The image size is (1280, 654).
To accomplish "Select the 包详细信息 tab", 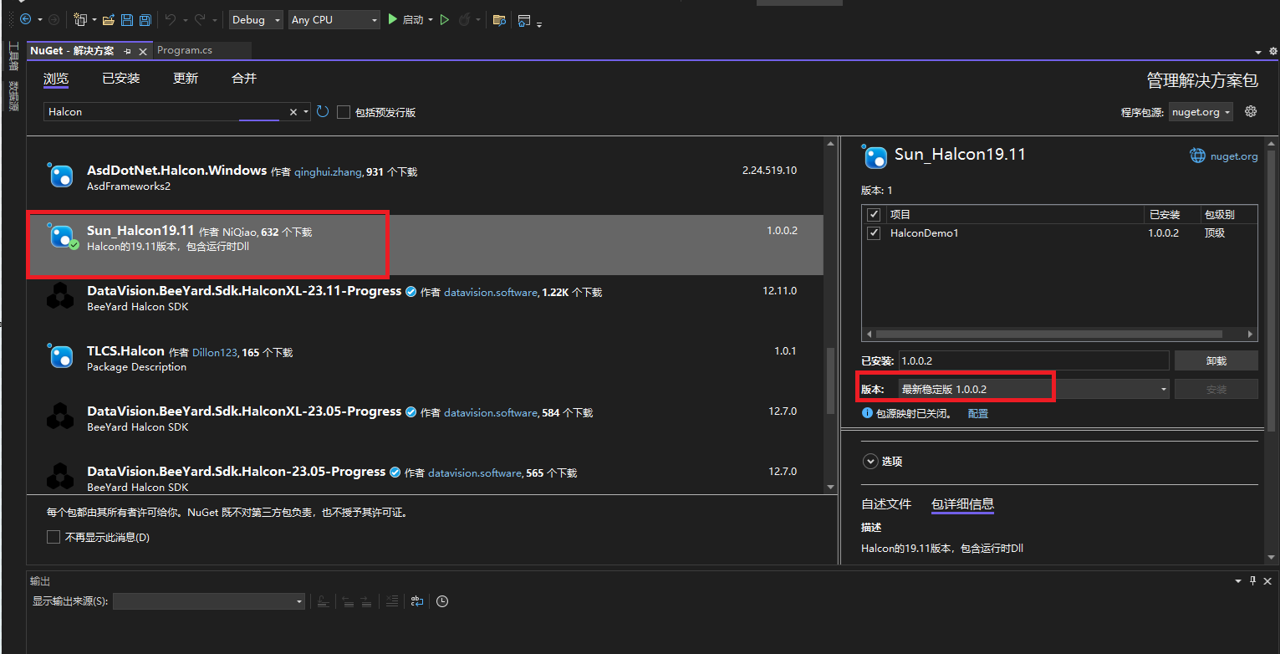I will [x=962, y=504].
